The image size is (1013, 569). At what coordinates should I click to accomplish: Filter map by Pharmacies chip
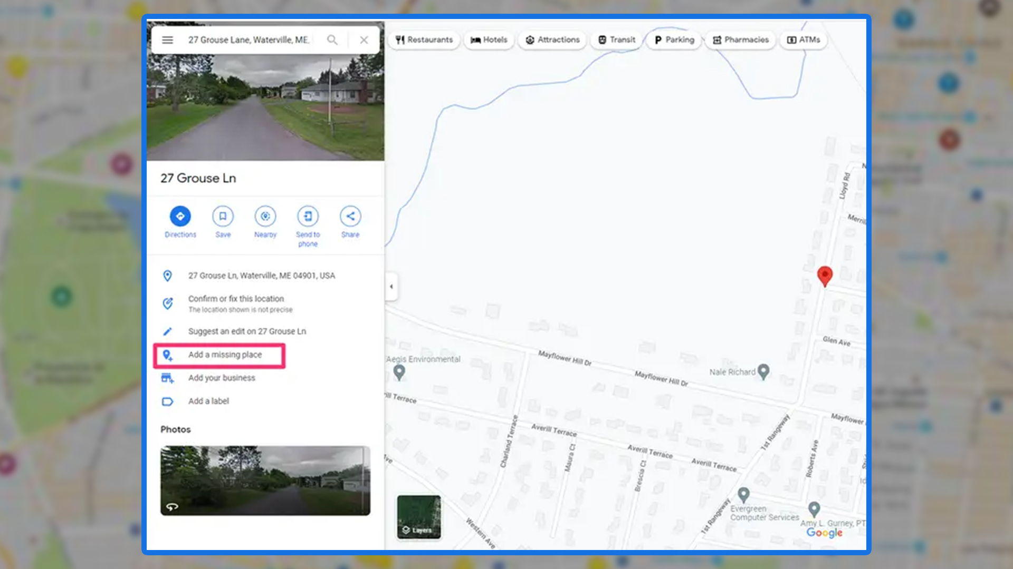click(740, 40)
